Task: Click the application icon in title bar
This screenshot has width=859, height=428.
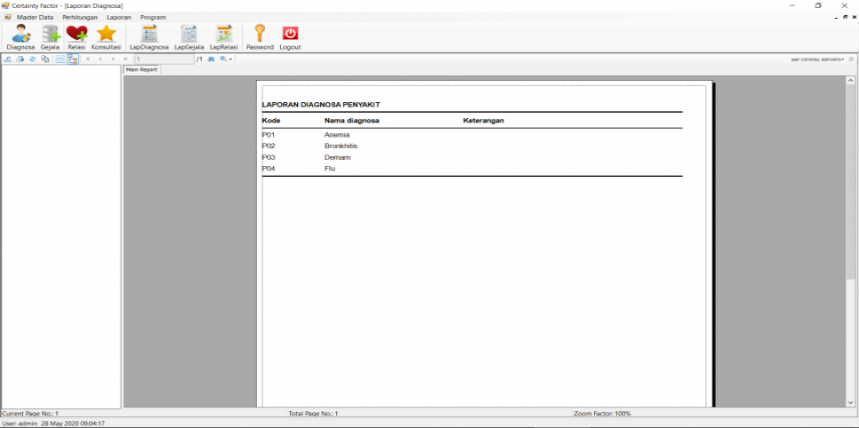Action: [x=5, y=5]
